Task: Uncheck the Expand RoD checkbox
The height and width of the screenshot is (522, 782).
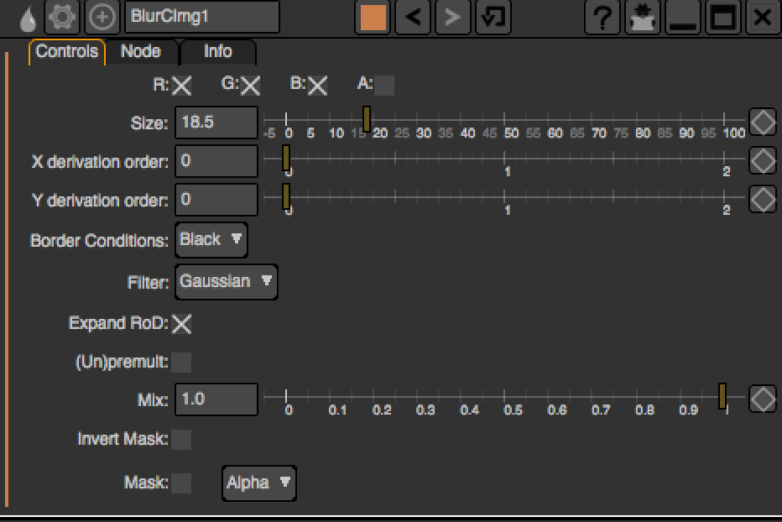Action: click(x=181, y=324)
